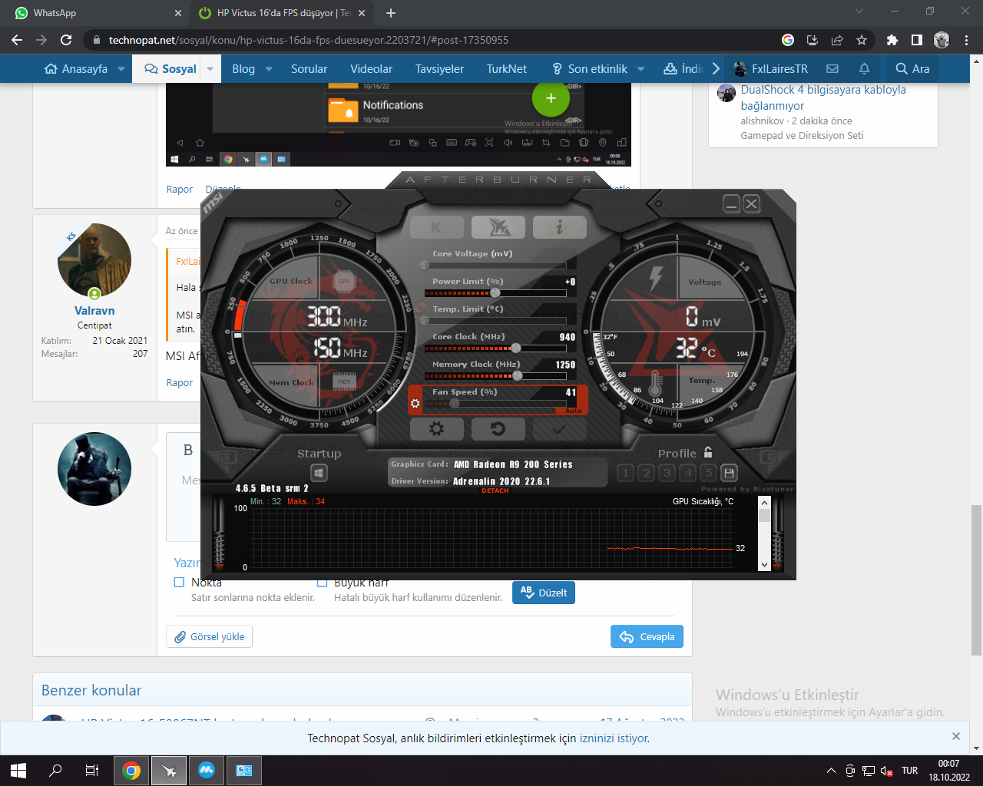
Task: Open Chrome side panel icon
Action: coord(916,40)
